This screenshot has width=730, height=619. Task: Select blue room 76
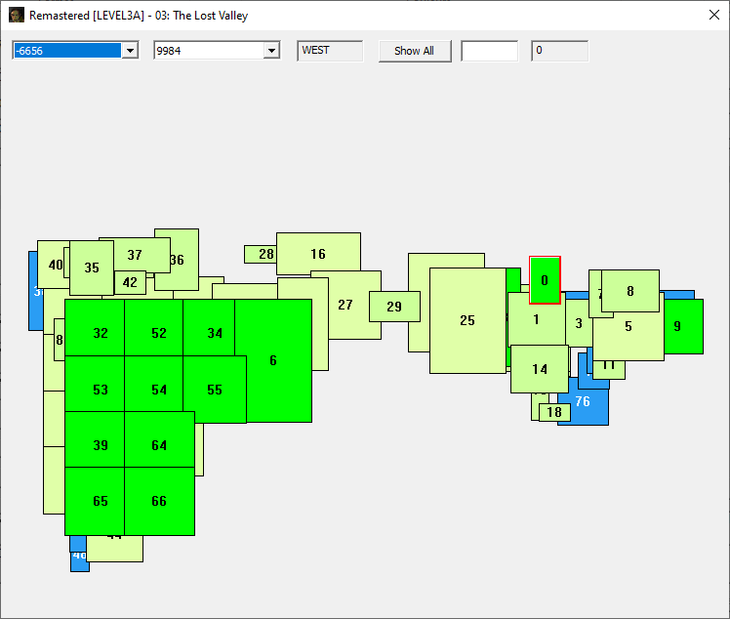584,402
